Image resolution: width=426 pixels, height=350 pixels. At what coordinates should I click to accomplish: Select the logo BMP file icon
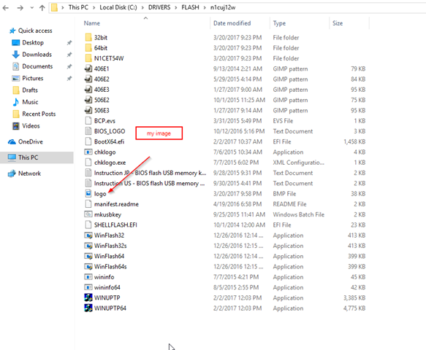click(88, 193)
